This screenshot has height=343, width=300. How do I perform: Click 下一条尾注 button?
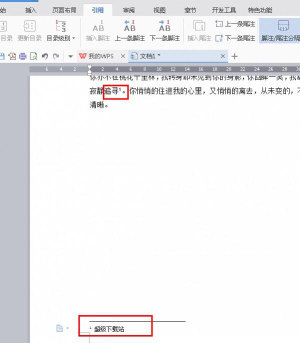tap(235, 38)
